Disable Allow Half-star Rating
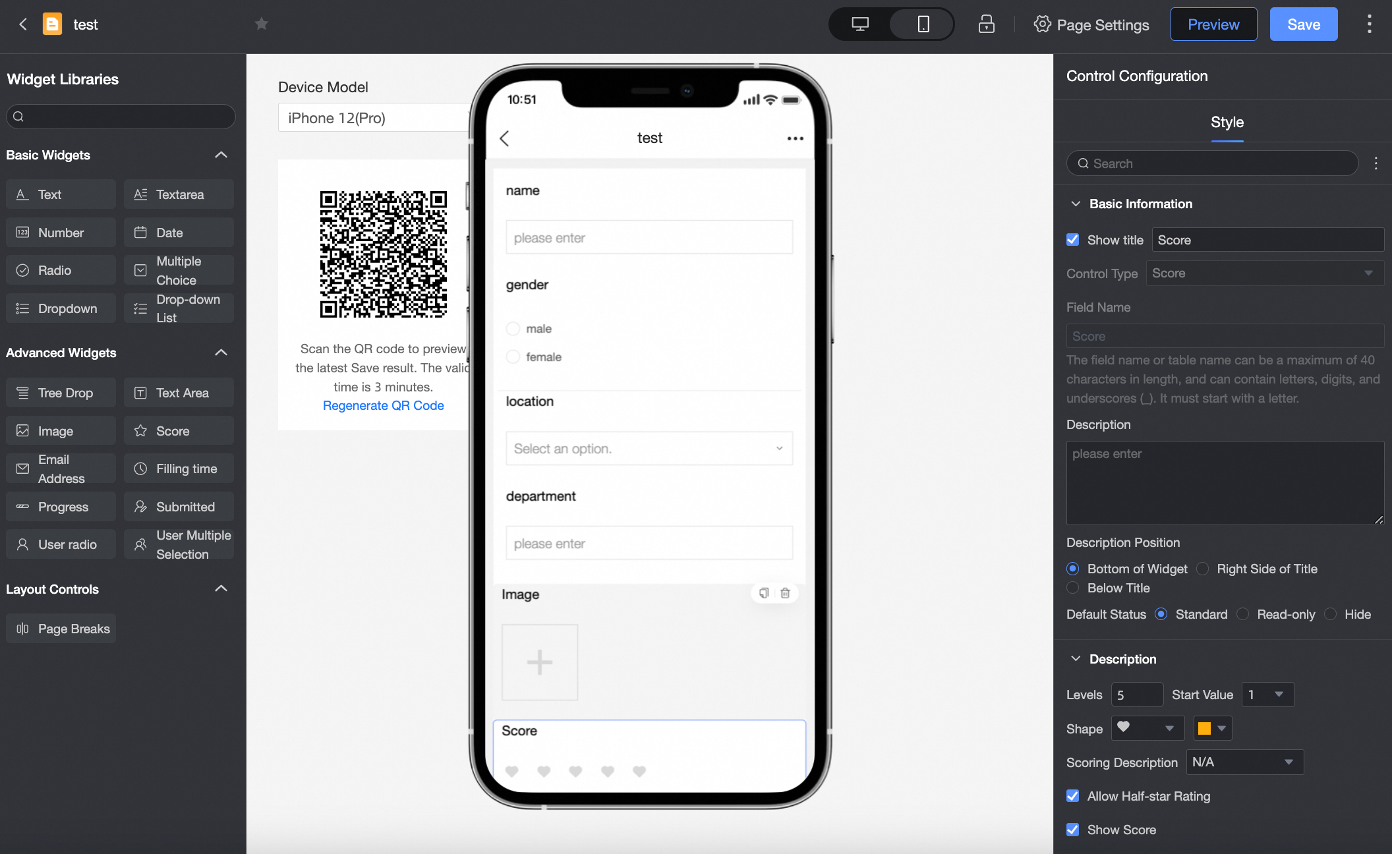Image resolution: width=1392 pixels, height=854 pixels. tap(1073, 796)
